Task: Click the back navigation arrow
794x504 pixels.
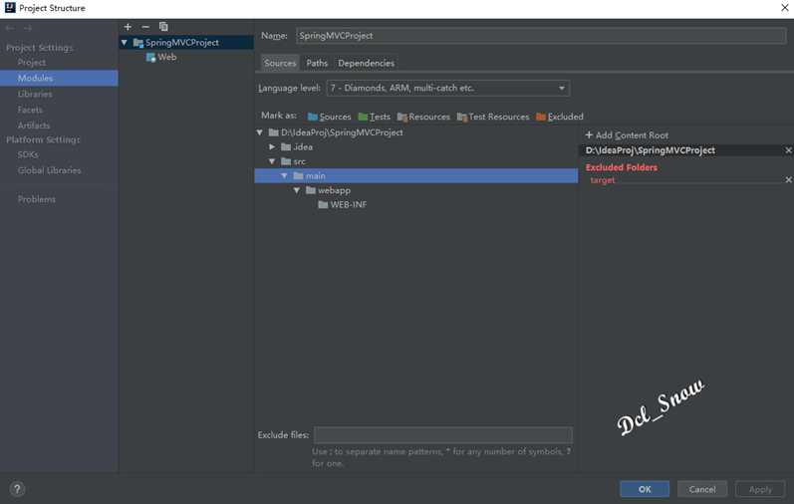Action: pyautogui.click(x=10, y=28)
